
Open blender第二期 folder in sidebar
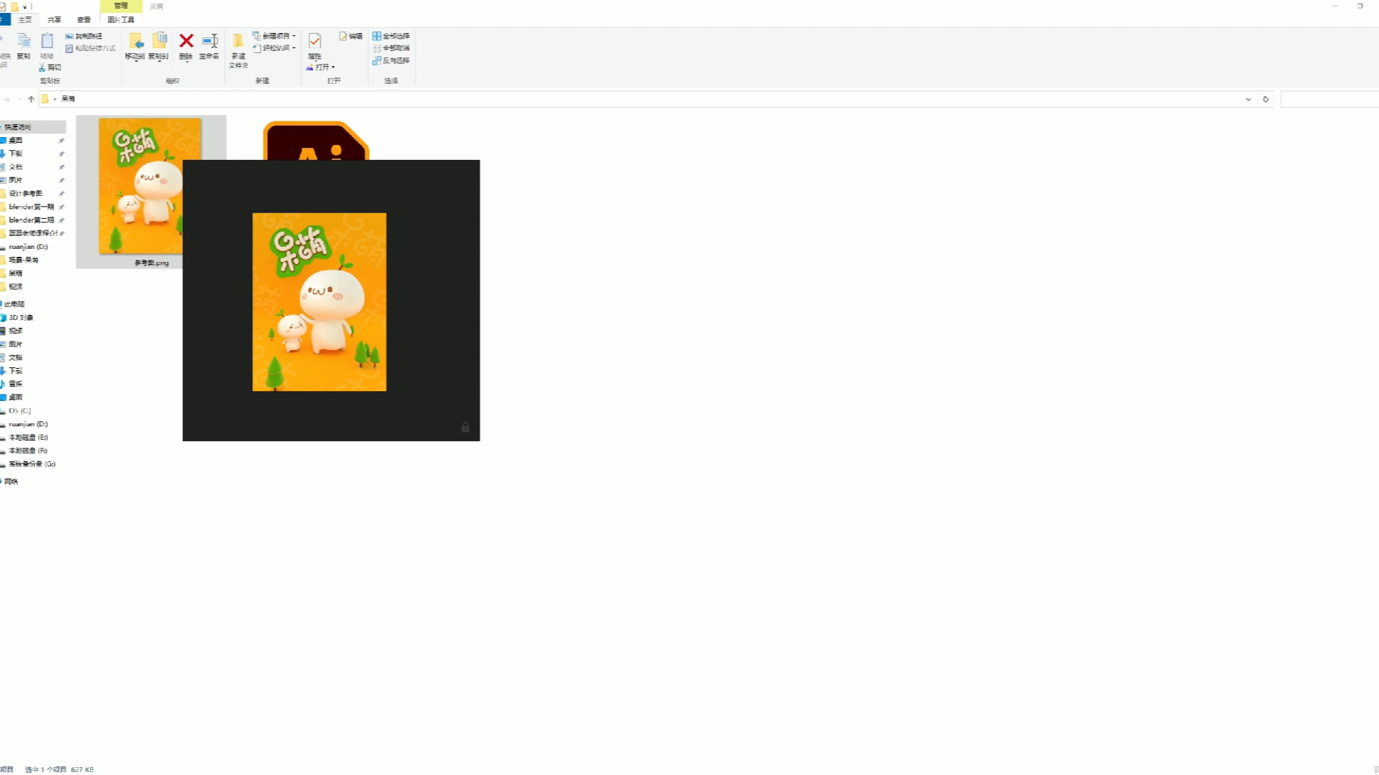[32, 220]
